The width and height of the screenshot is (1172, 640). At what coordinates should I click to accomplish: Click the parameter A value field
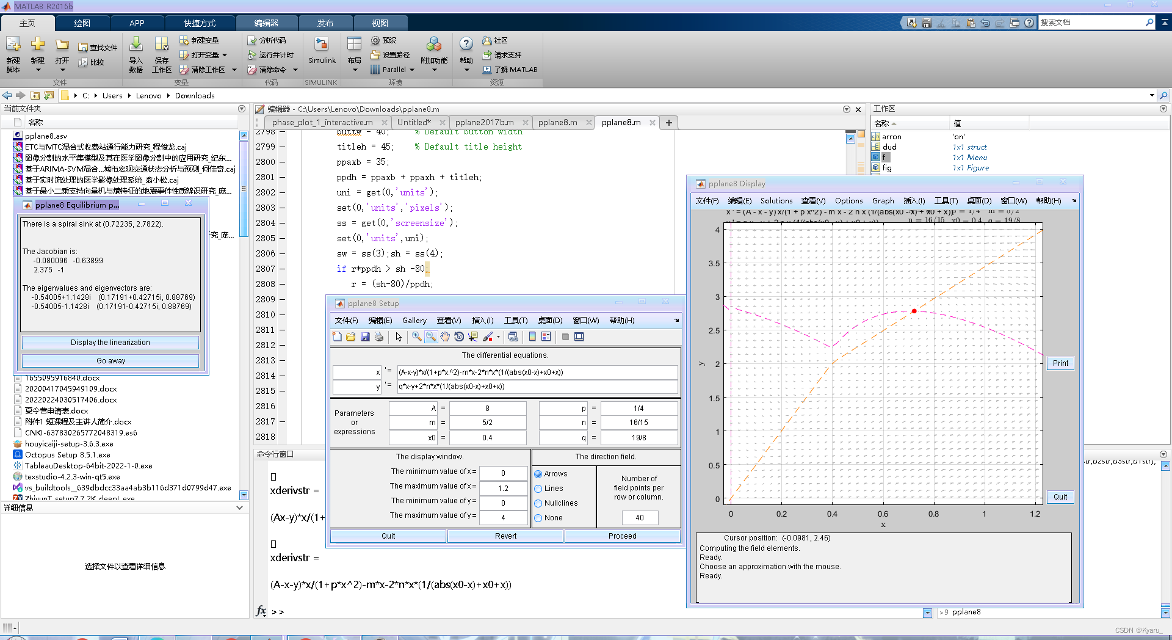coord(487,409)
